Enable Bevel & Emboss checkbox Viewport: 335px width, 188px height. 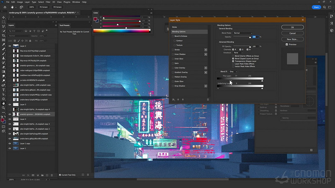173,36
